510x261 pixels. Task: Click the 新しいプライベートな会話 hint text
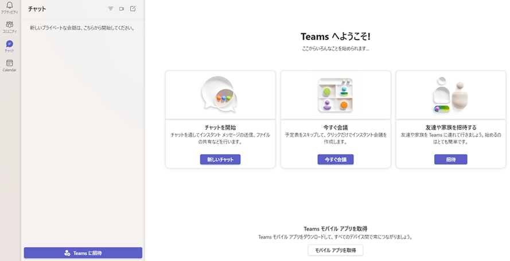82,28
